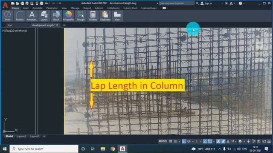
Task: Open status bar customization menu
Action: pos(269,141)
